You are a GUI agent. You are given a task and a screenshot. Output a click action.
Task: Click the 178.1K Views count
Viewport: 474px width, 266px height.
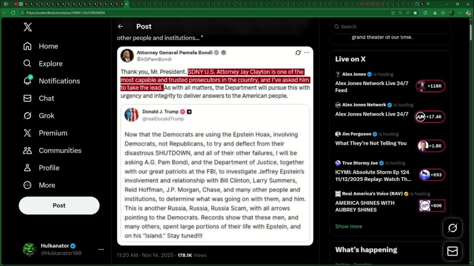click(192, 255)
